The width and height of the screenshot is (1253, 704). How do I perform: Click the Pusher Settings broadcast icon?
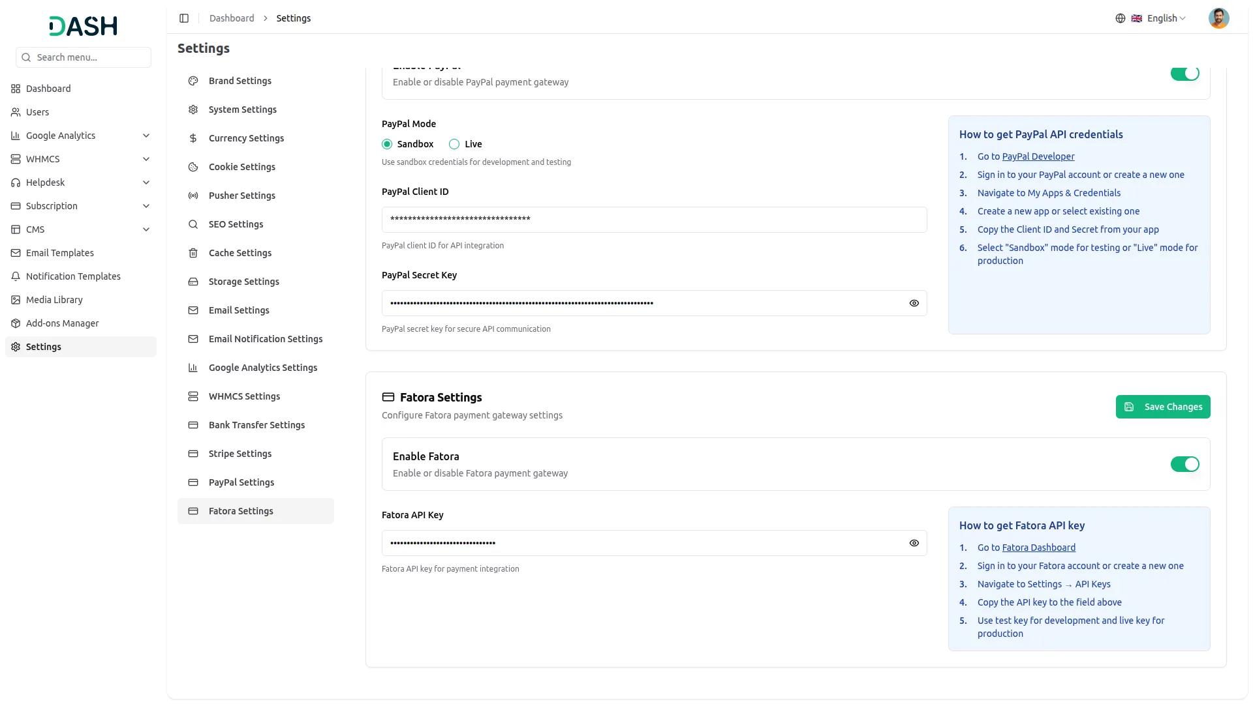click(x=193, y=196)
